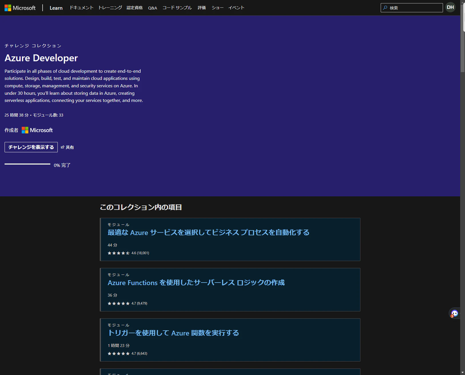Click the 44 分 duration label
Image resolution: width=465 pixels, height=375 pixels.
tap(112, 245)
